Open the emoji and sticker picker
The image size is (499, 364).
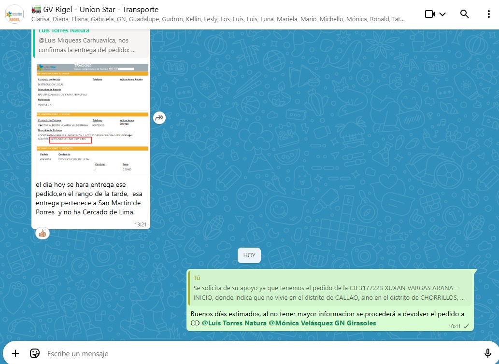point(35,353)
